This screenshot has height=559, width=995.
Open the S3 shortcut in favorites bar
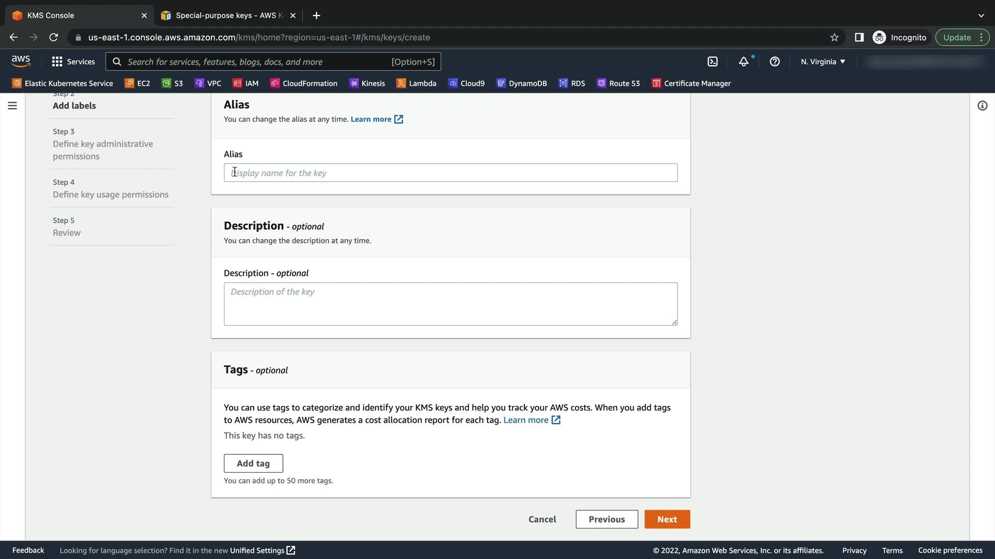coord(173,83)
